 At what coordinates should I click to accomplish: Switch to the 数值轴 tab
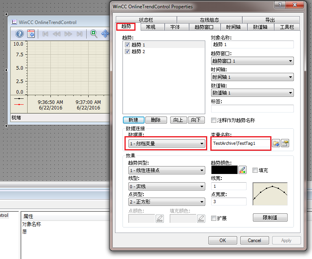260,27
